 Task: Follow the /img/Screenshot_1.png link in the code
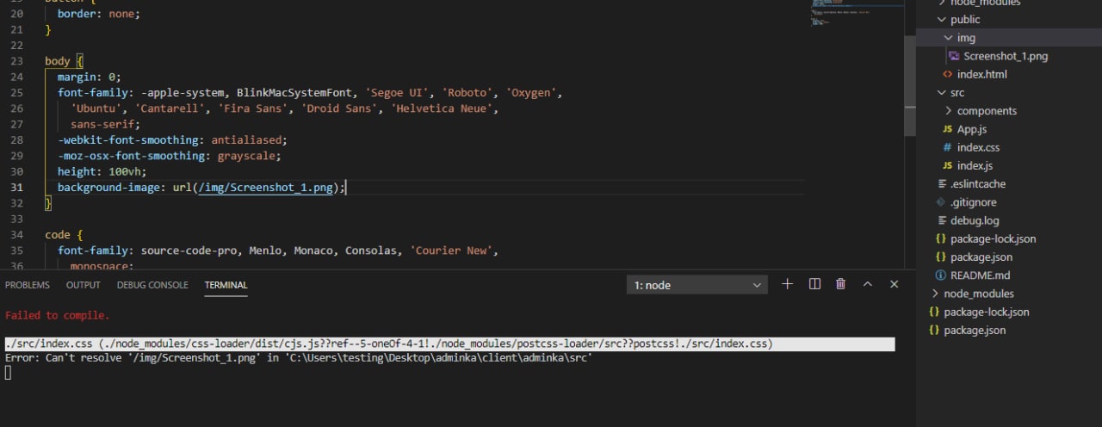[268, 187]
